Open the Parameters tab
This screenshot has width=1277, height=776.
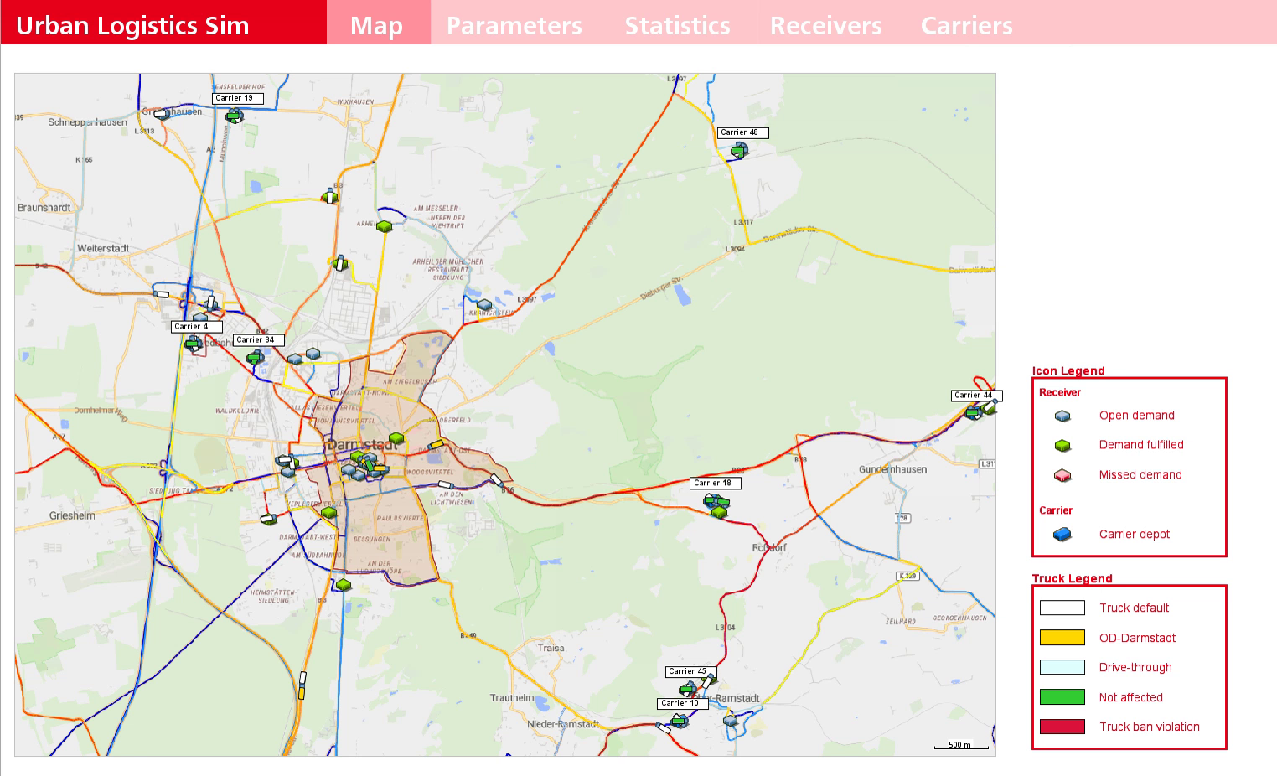click(x=514, y=25)
